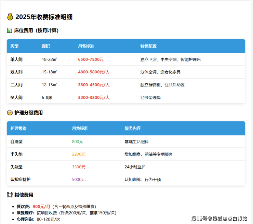
Task: Click the 房型 column header
Action: 14,46
